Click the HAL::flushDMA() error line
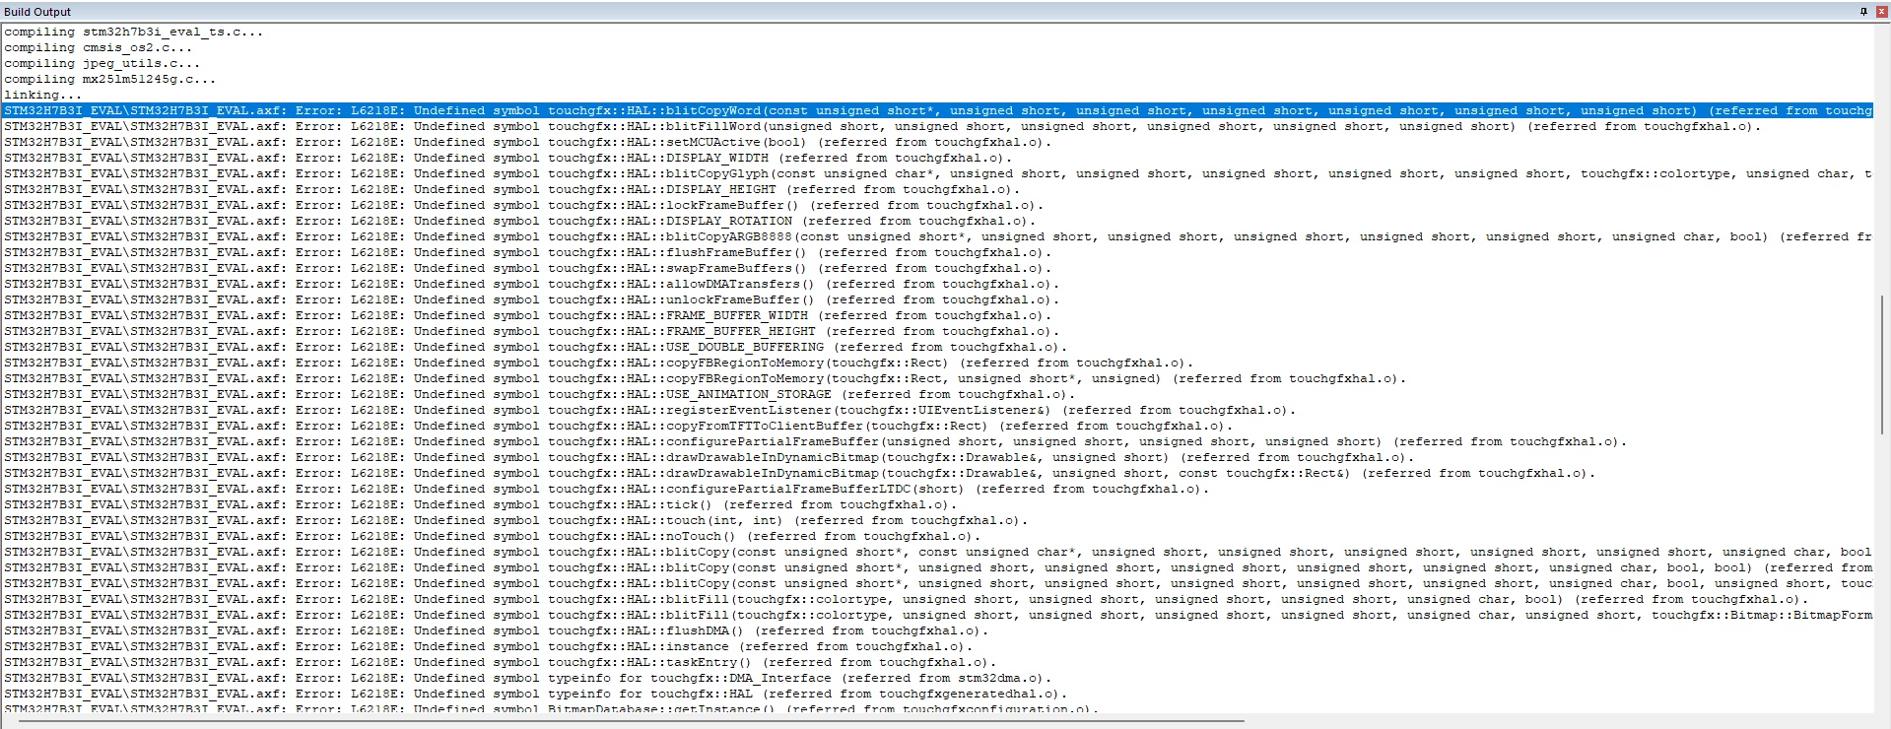The height and width of the screenshot is (729, 1891). (497, 630)
